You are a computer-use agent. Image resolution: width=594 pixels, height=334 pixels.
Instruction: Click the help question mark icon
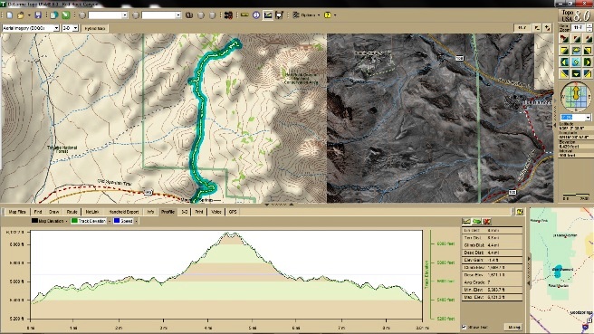tap(328, 15)
